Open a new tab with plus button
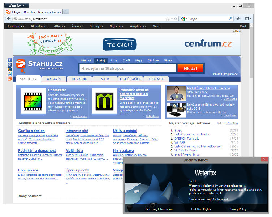This screenshot has height=217, width=272. [x=66, y=12]
